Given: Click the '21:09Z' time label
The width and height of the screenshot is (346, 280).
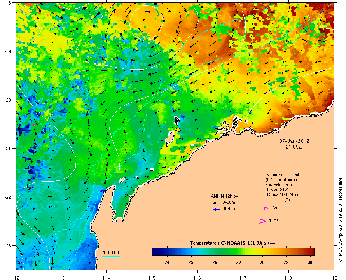Looking at the screenshot, I should click(294, 147).
